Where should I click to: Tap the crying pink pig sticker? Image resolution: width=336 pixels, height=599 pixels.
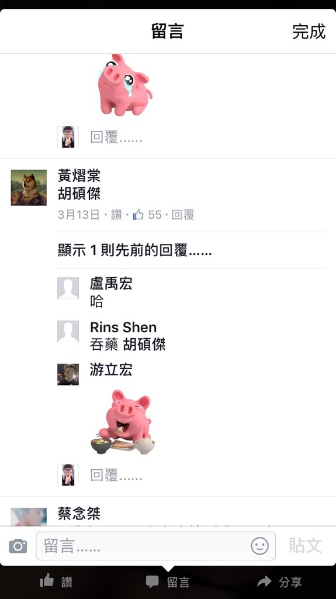[124, 84]
